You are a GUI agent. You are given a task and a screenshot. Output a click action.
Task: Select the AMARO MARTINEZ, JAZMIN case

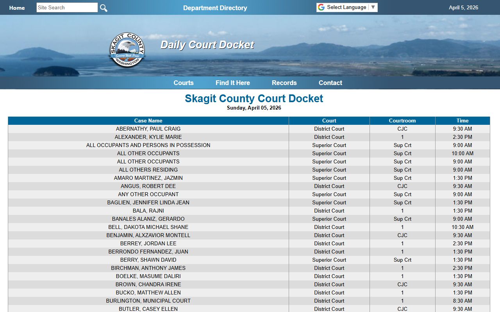tap(148, 178)
